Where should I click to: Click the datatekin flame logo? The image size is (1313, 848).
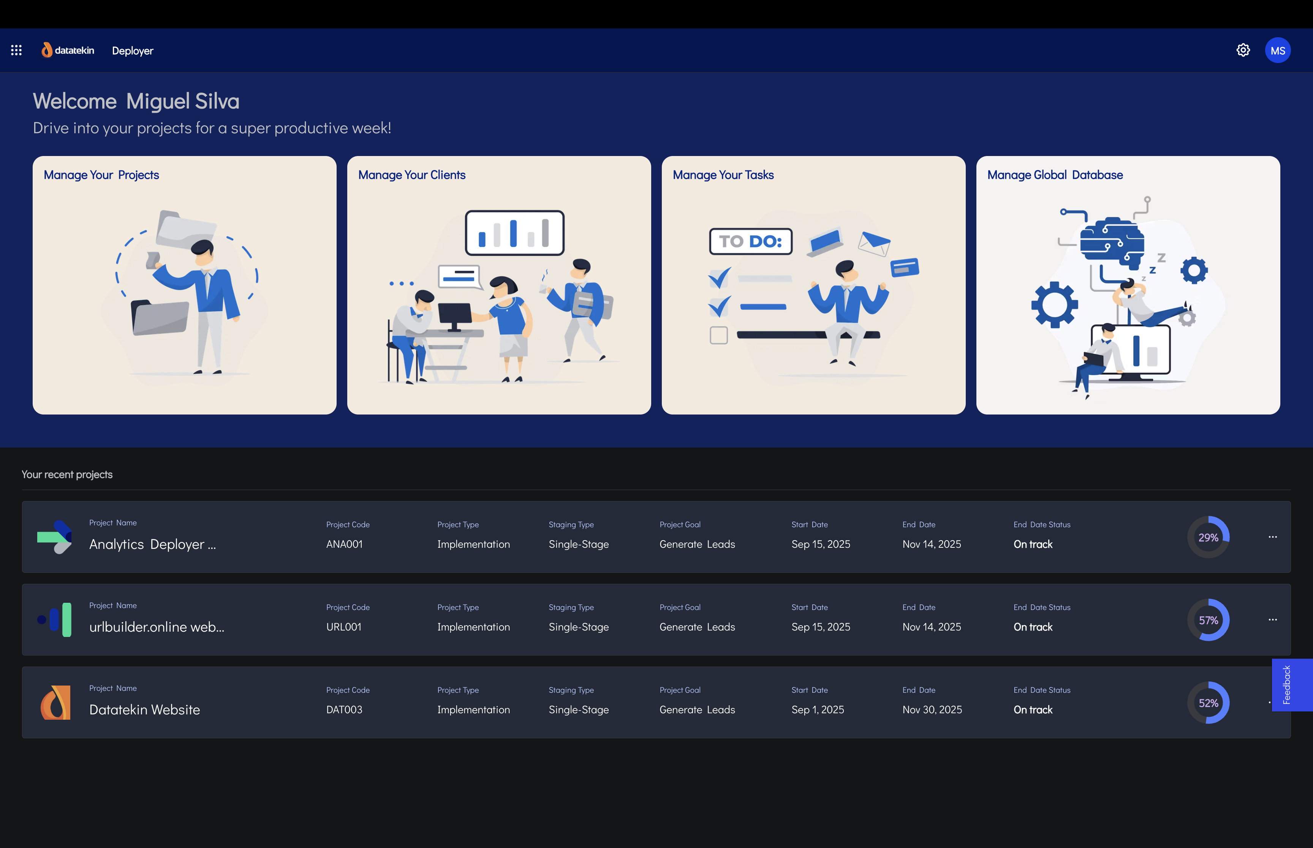[x=47, y=50]
